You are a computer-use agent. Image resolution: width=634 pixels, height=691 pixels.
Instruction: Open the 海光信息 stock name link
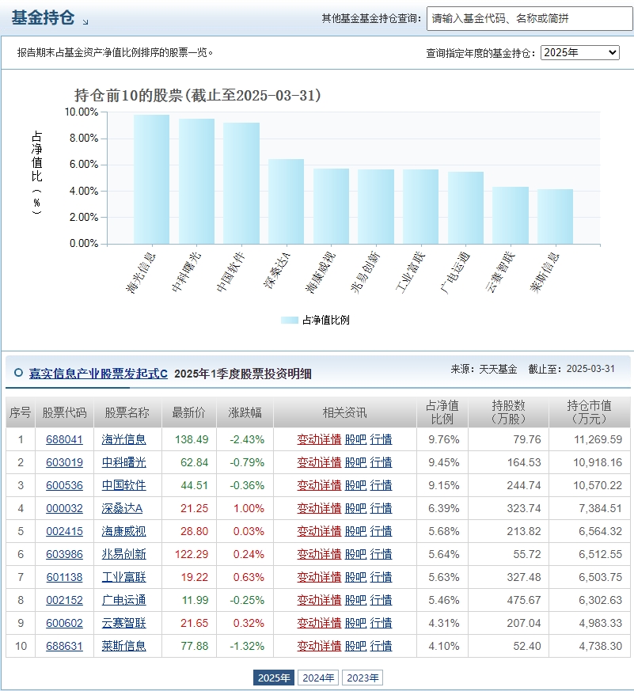(x=123, y=439)
